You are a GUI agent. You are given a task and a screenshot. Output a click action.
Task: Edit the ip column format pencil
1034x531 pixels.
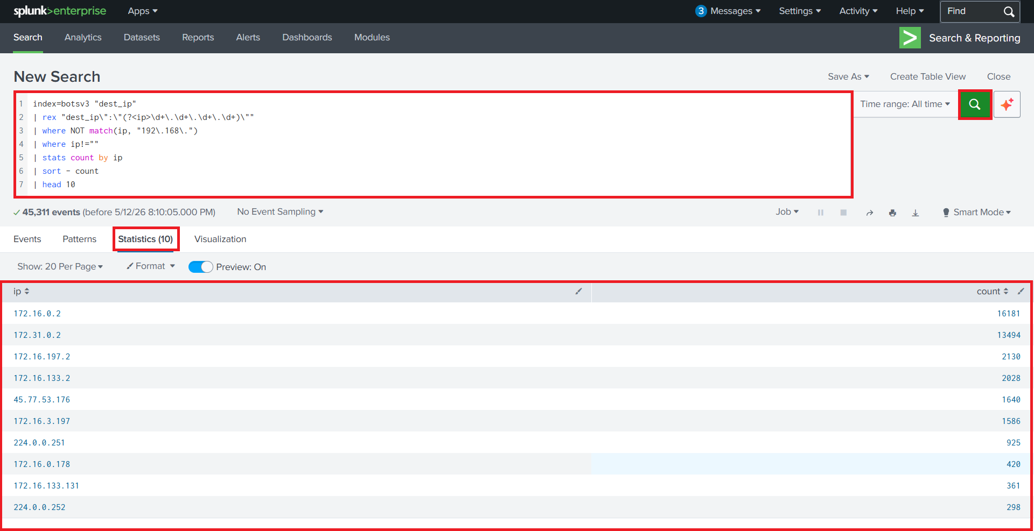tap(578, 291)
